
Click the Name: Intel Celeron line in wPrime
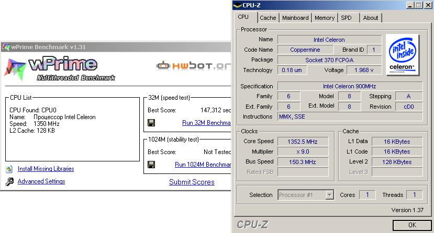pos(52,117)
